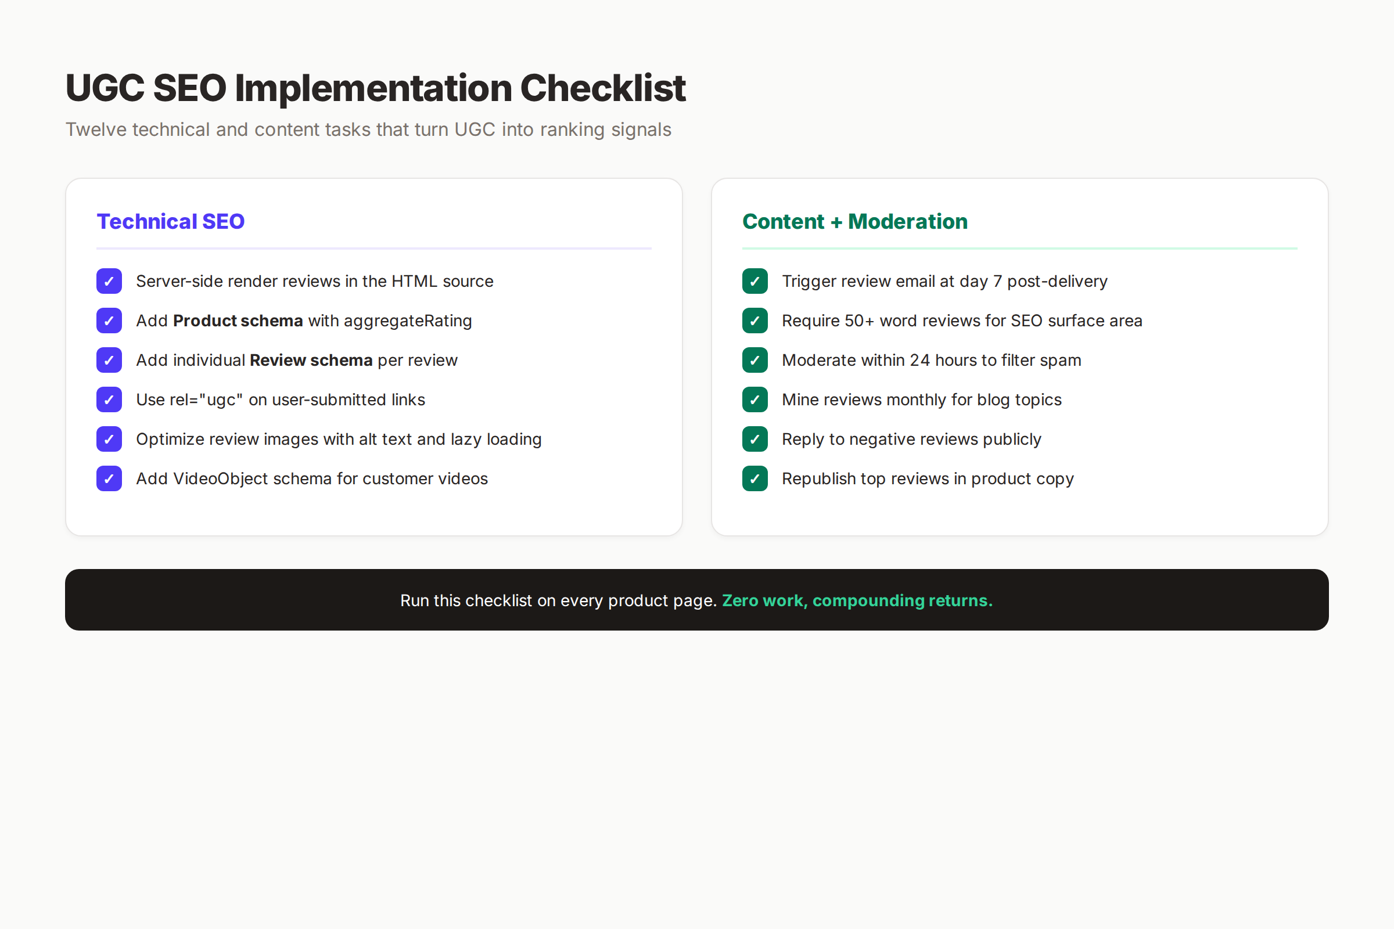Click the UGC SEO Implementation Checklist title
Image resolution: width=1394 pixels, height=929 pixels.
376,88
